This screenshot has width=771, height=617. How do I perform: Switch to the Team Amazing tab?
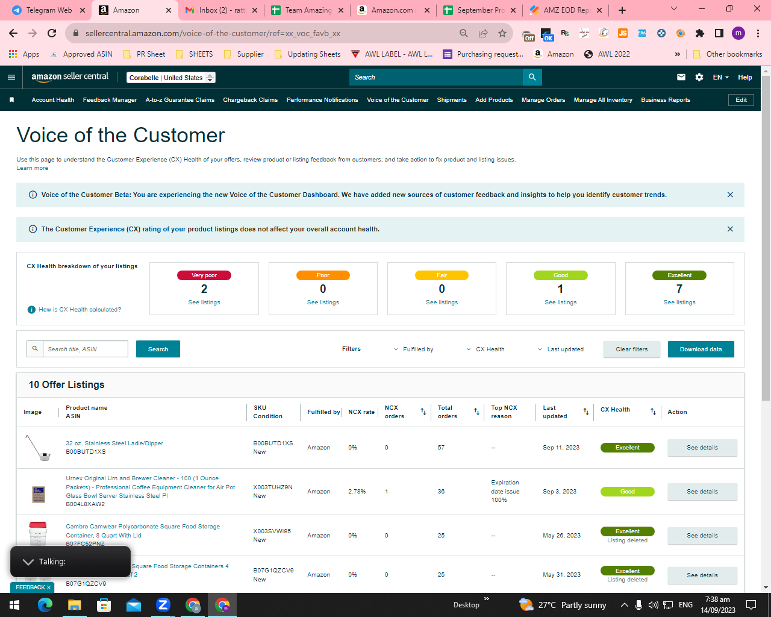(x=308, y=10)
